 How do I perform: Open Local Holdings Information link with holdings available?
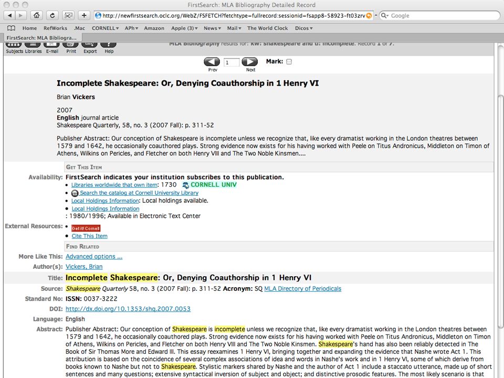point(105,201)
